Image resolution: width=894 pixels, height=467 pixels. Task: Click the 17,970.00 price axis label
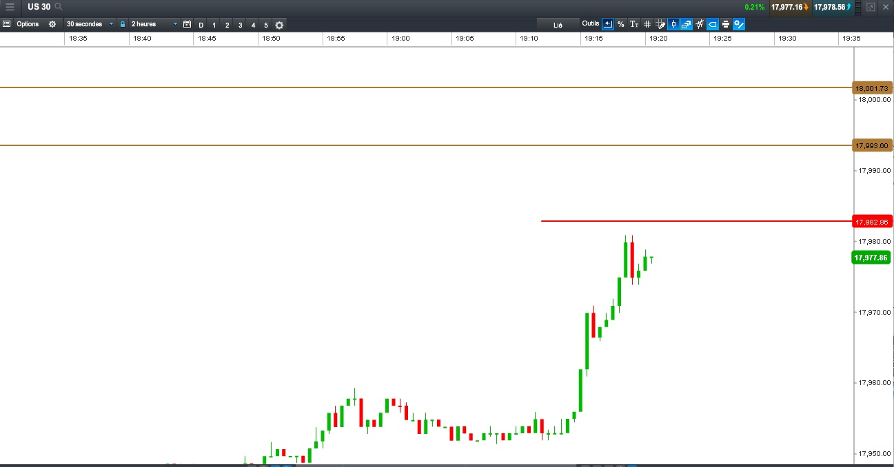tap(875, 312)
